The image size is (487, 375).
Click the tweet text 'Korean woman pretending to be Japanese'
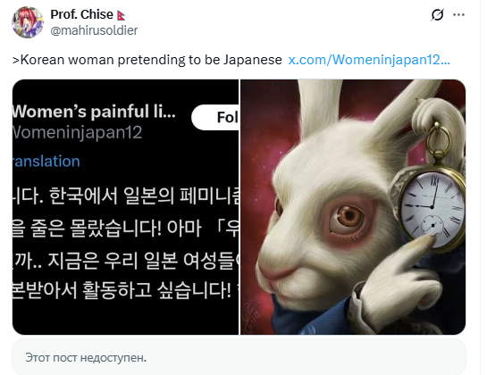(x=147, y=60)
